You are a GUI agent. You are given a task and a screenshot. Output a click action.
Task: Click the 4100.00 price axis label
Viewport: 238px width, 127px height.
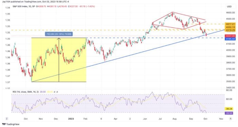click(x=230, y=44)
